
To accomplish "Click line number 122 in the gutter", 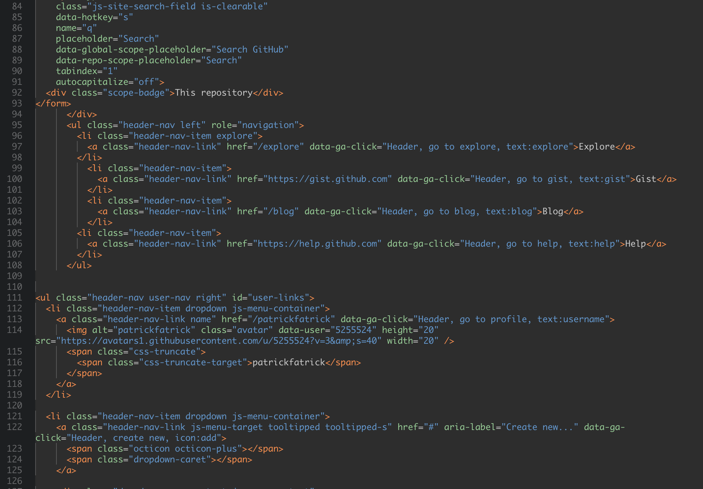I will click(15, 427).
